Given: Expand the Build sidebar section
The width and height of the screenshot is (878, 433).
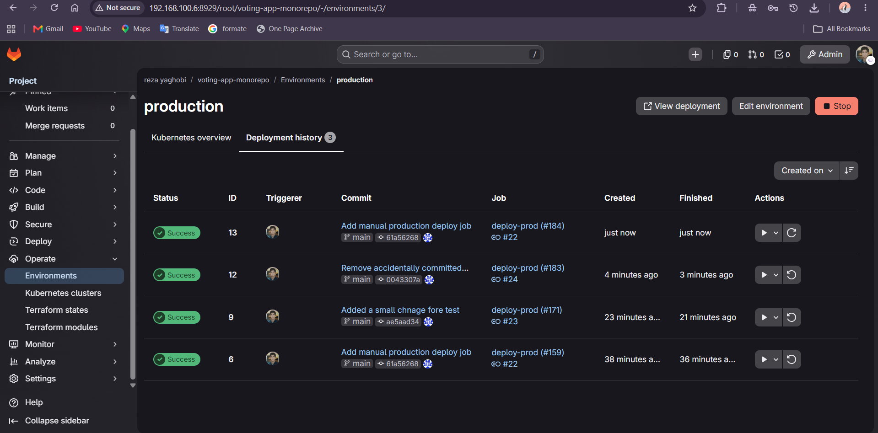Looking at the screenshot, I should (x=64, y=207).
